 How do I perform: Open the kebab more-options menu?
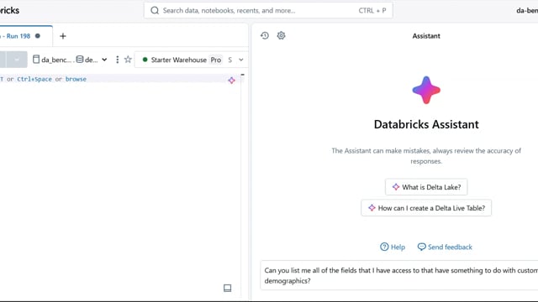pos(118,60)
